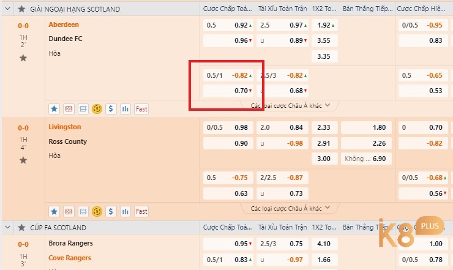Pick over 2.5 odds 0.97 for Aberdeen match

282,25
